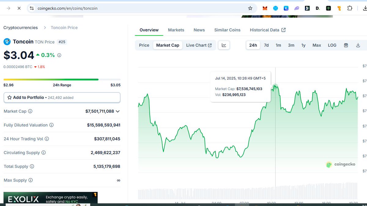Viewport: 367px width, 206px height.
Task: Select the Max time range
Action: point(317,45)
